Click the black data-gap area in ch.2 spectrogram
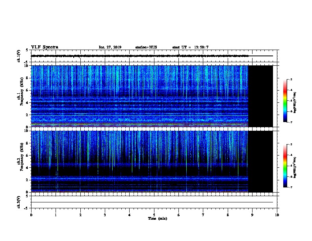 tap(260, 161)
